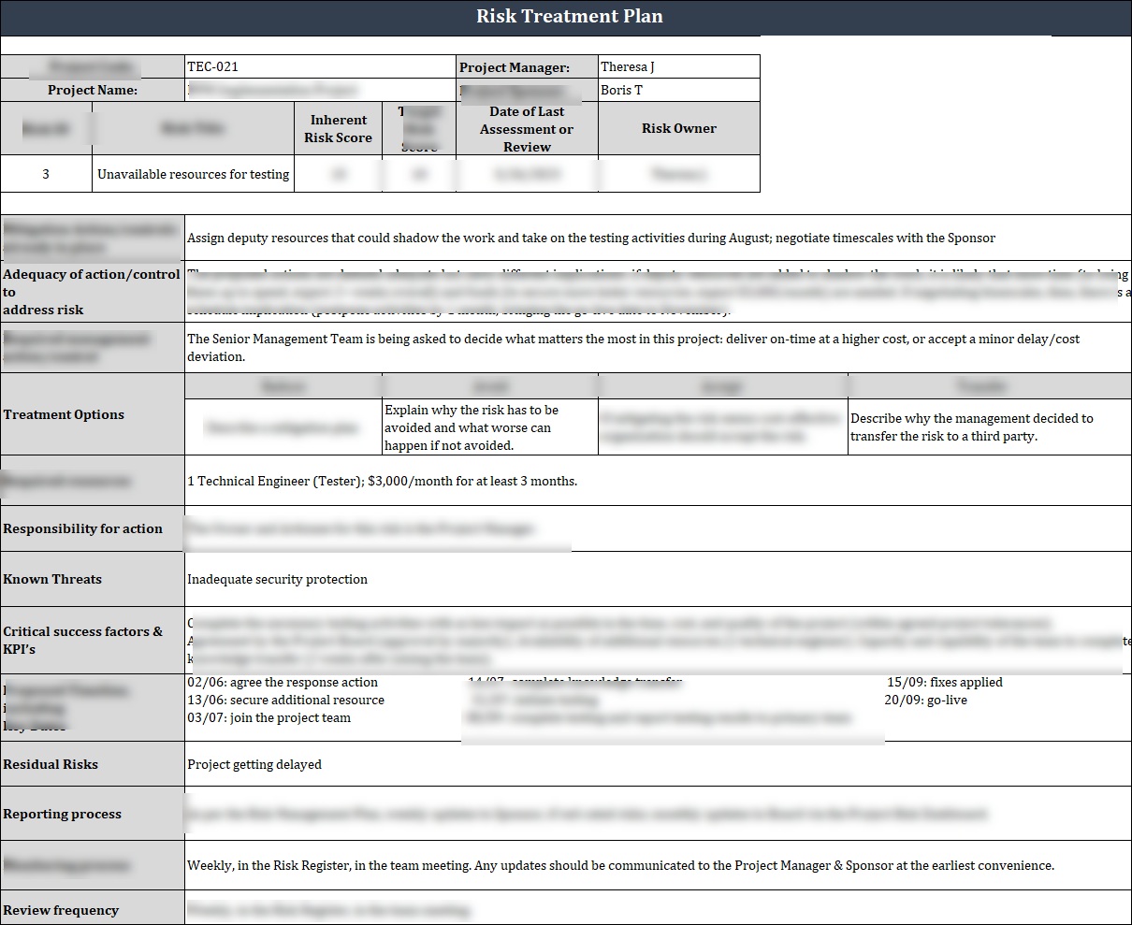Select the Explain why risk avoided cell
The height and width of the screenshot is (925, 1132).
(490, 427)
